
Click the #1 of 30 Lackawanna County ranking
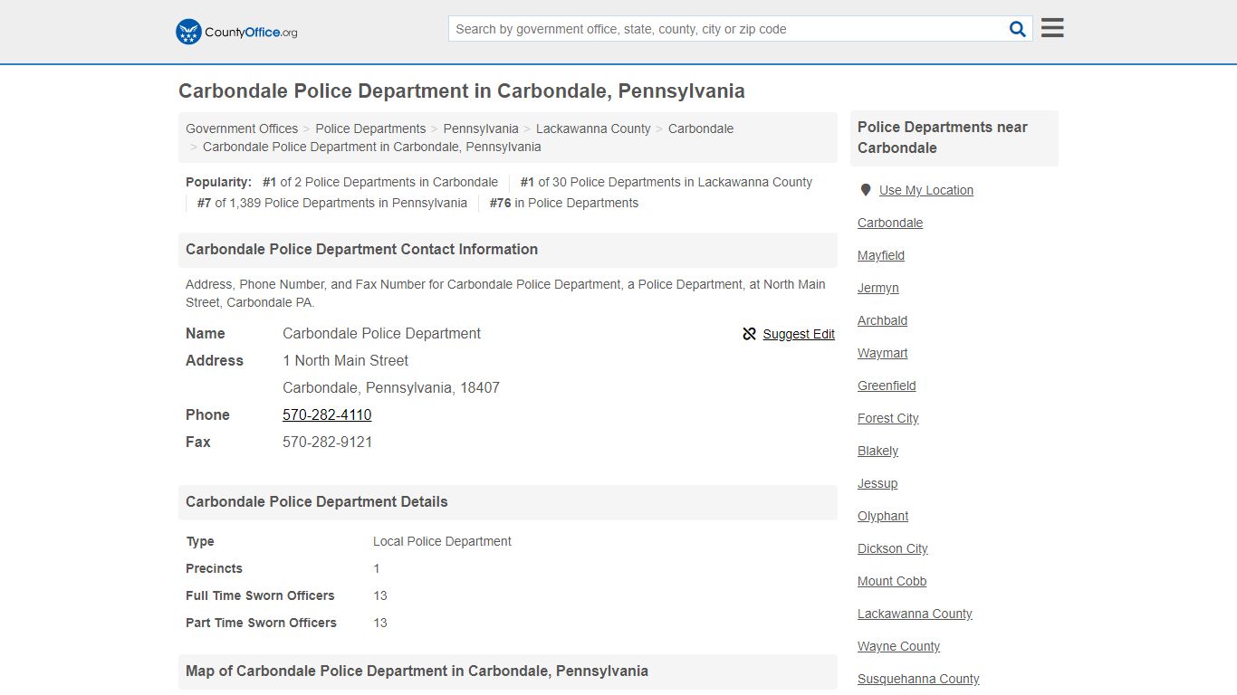666,182
